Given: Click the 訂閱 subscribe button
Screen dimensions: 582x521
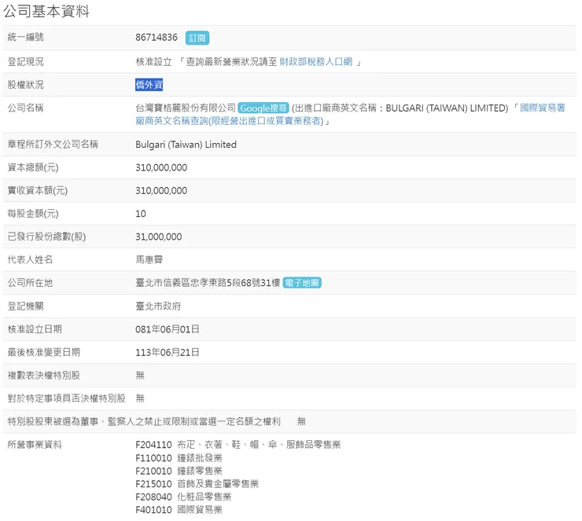Looking at the screenshot, I should [197, 38].
